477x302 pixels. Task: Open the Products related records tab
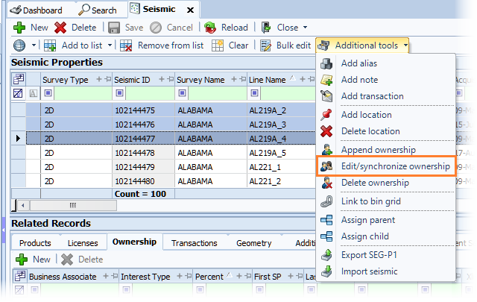tap(35, 243)
